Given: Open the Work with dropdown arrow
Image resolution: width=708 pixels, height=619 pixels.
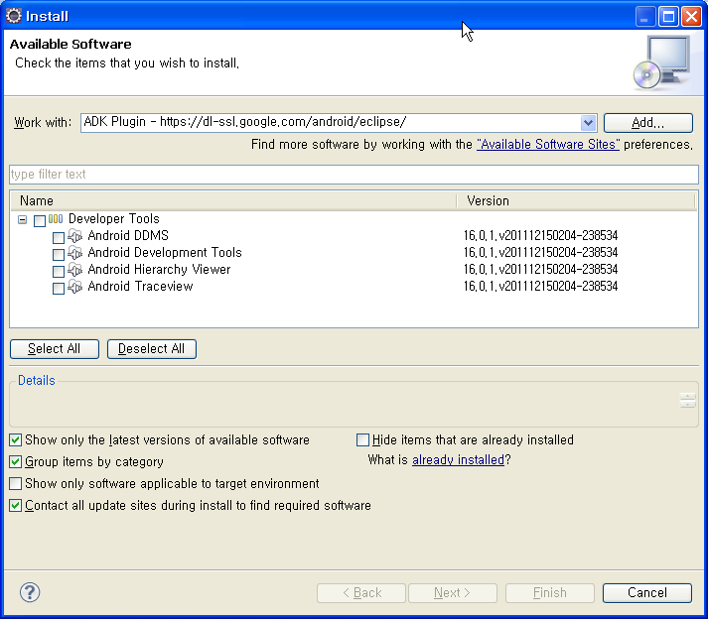Looking at the screenshot, I should click(x=588, y=123).
